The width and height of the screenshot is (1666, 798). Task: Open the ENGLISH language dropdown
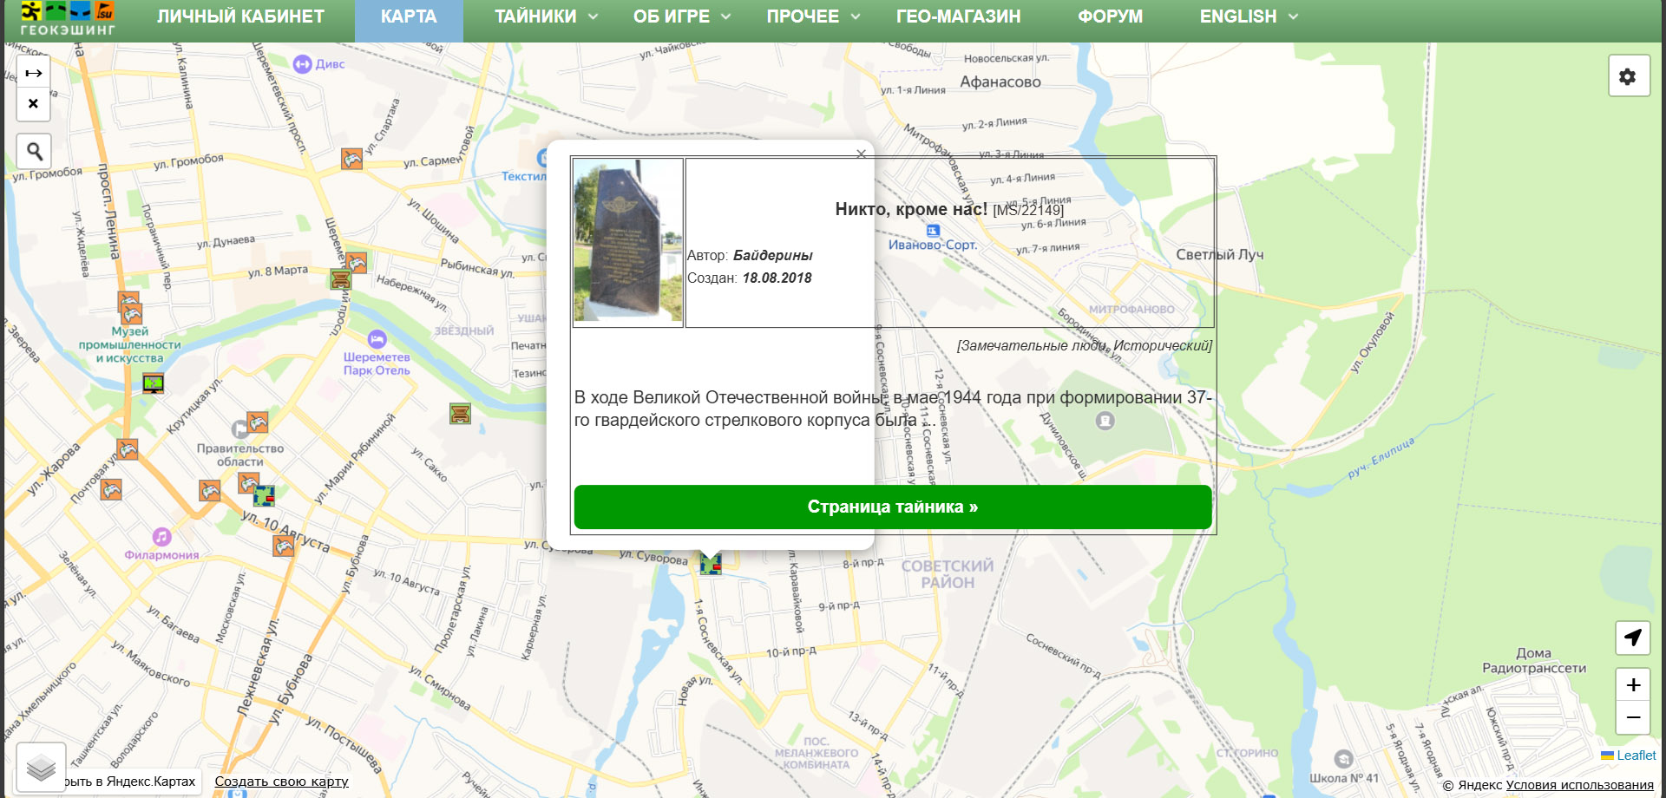[x=1248, y=16]
